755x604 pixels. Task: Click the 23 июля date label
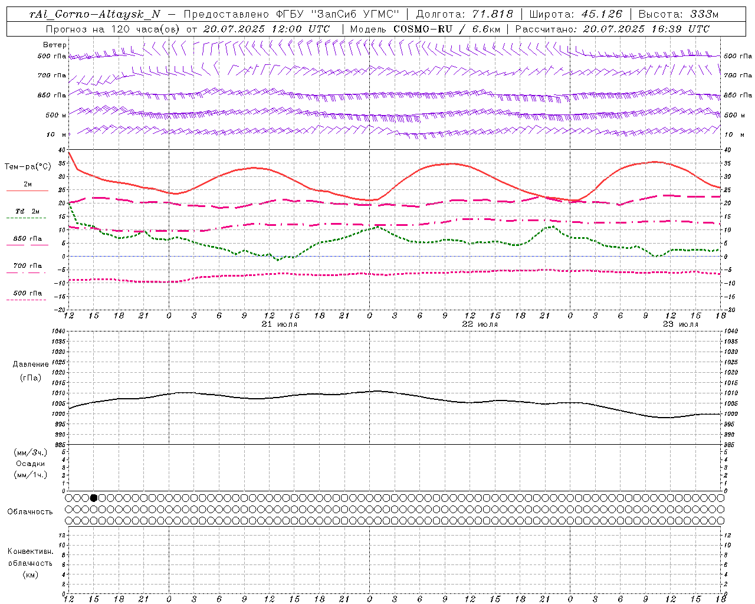pyautogui.click(x=681, y=324)
